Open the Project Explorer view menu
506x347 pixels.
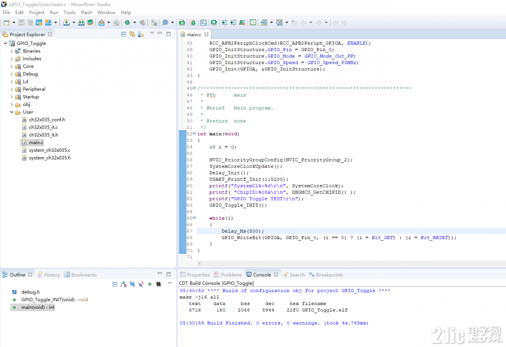click(152, 34)
